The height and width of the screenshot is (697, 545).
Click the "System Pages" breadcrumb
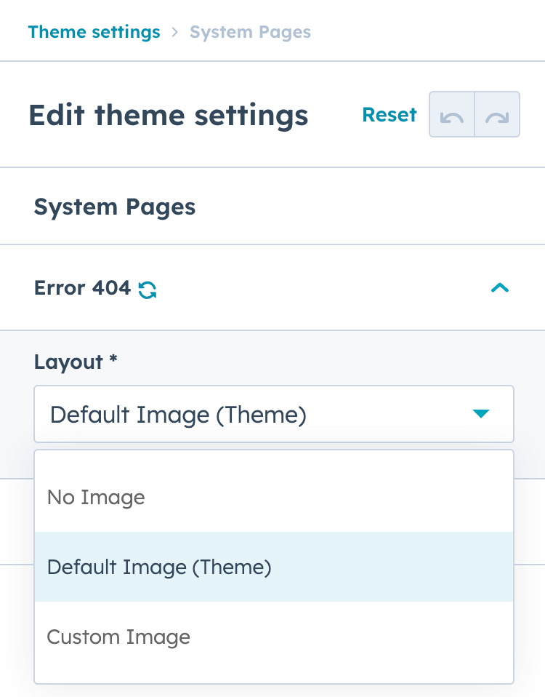250,32
